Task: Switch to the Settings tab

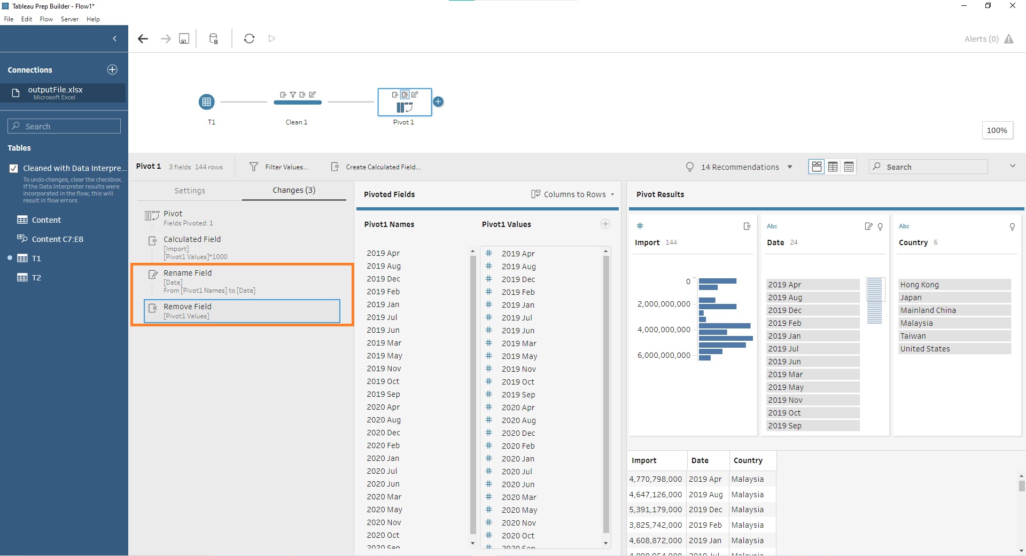Action: point(190,191)
